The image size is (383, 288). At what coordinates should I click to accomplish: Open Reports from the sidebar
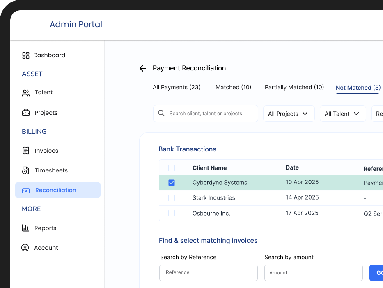click(x=25, y=228)
